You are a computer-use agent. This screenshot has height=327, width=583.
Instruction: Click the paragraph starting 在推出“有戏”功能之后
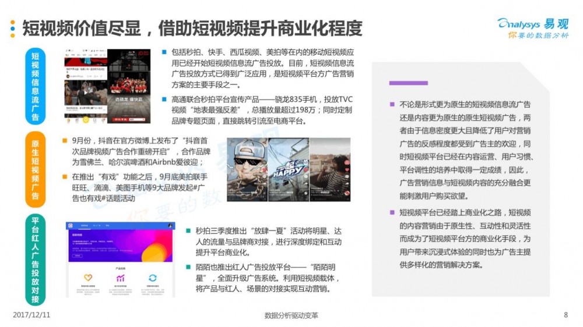click(x=140, y=187)
